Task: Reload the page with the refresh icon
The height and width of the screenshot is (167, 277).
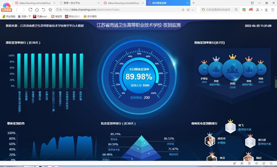Action: pos(30,10)
